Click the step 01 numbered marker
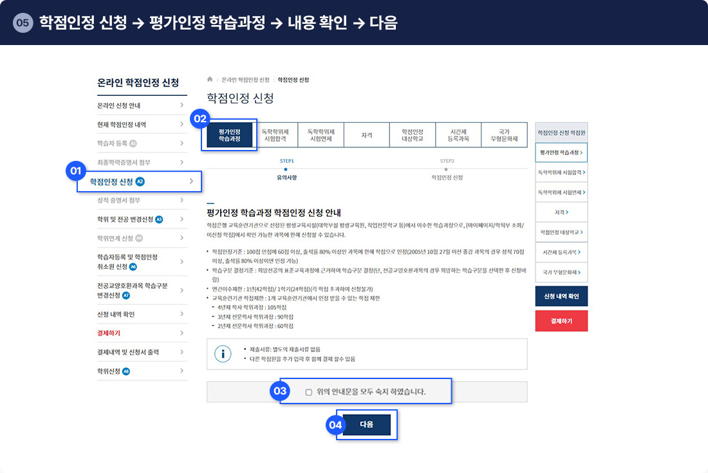Viewport: 708px width, 473px height. point(76,171)
